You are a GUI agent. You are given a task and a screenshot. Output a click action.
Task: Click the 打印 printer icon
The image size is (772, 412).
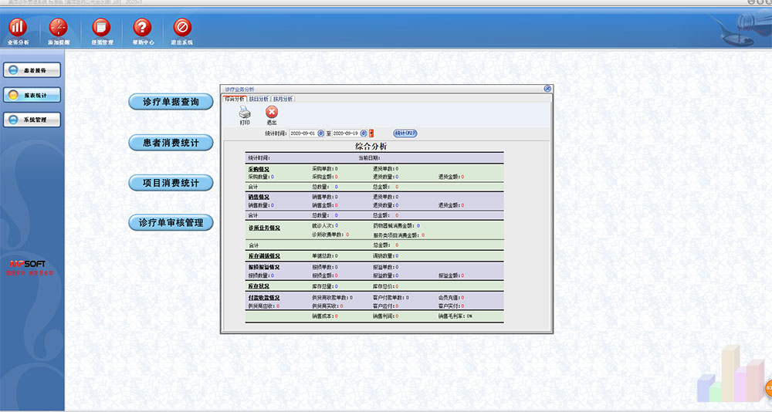pos(245,113)
